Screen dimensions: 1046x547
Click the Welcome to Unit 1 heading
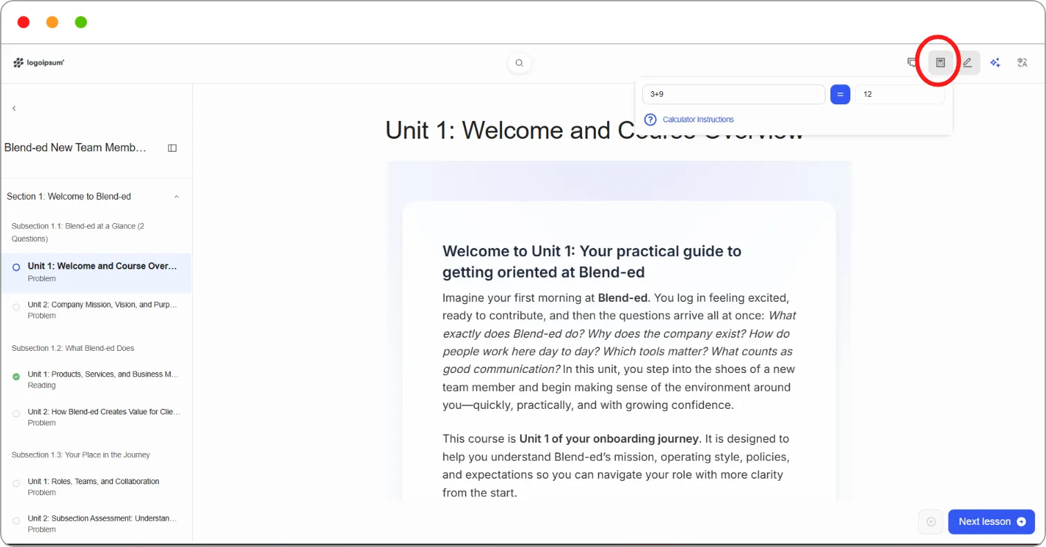tap(592, 262)
